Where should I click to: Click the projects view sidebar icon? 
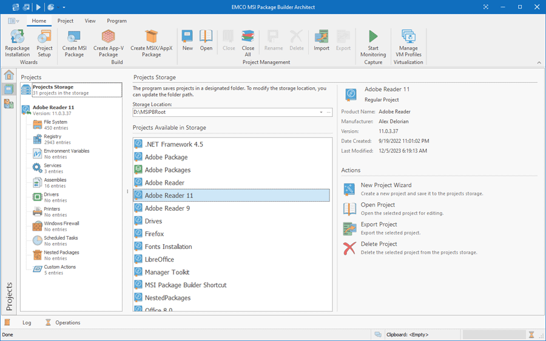click(8, 89)
